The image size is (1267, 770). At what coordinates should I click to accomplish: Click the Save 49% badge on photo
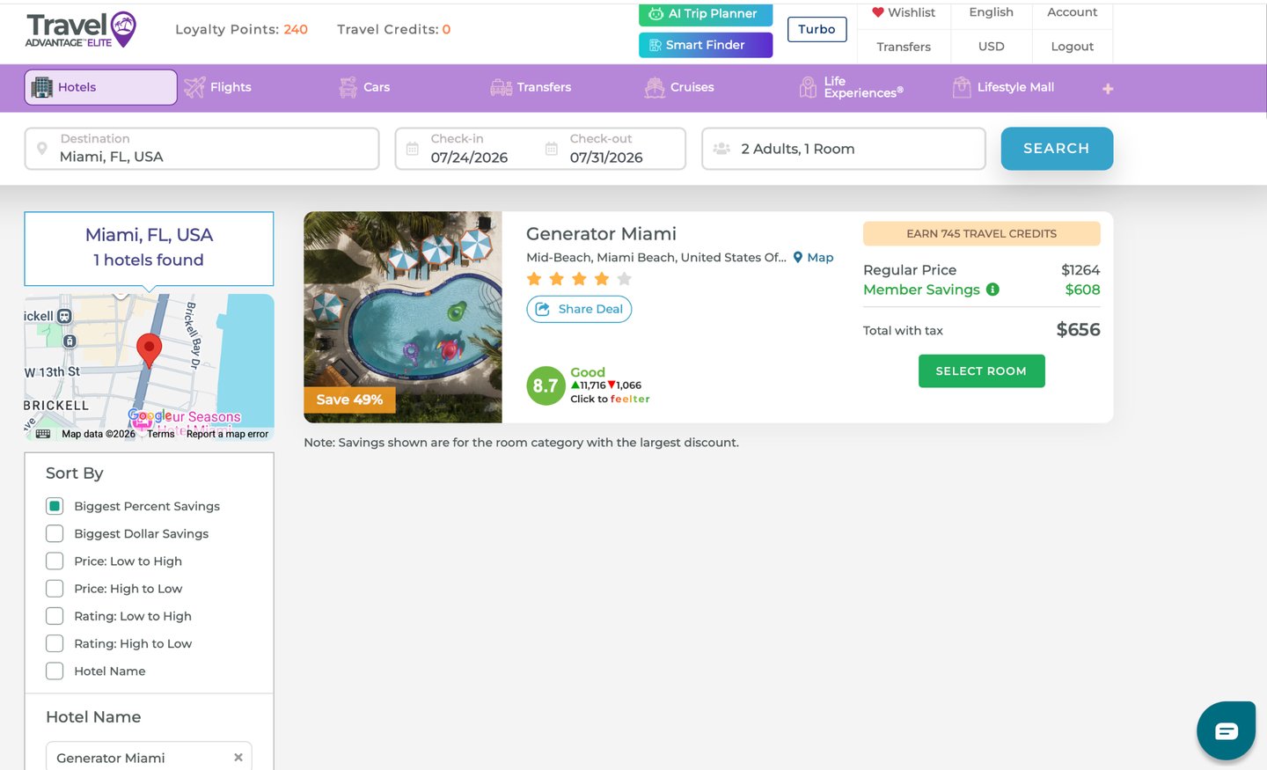(x=349, y=400)
